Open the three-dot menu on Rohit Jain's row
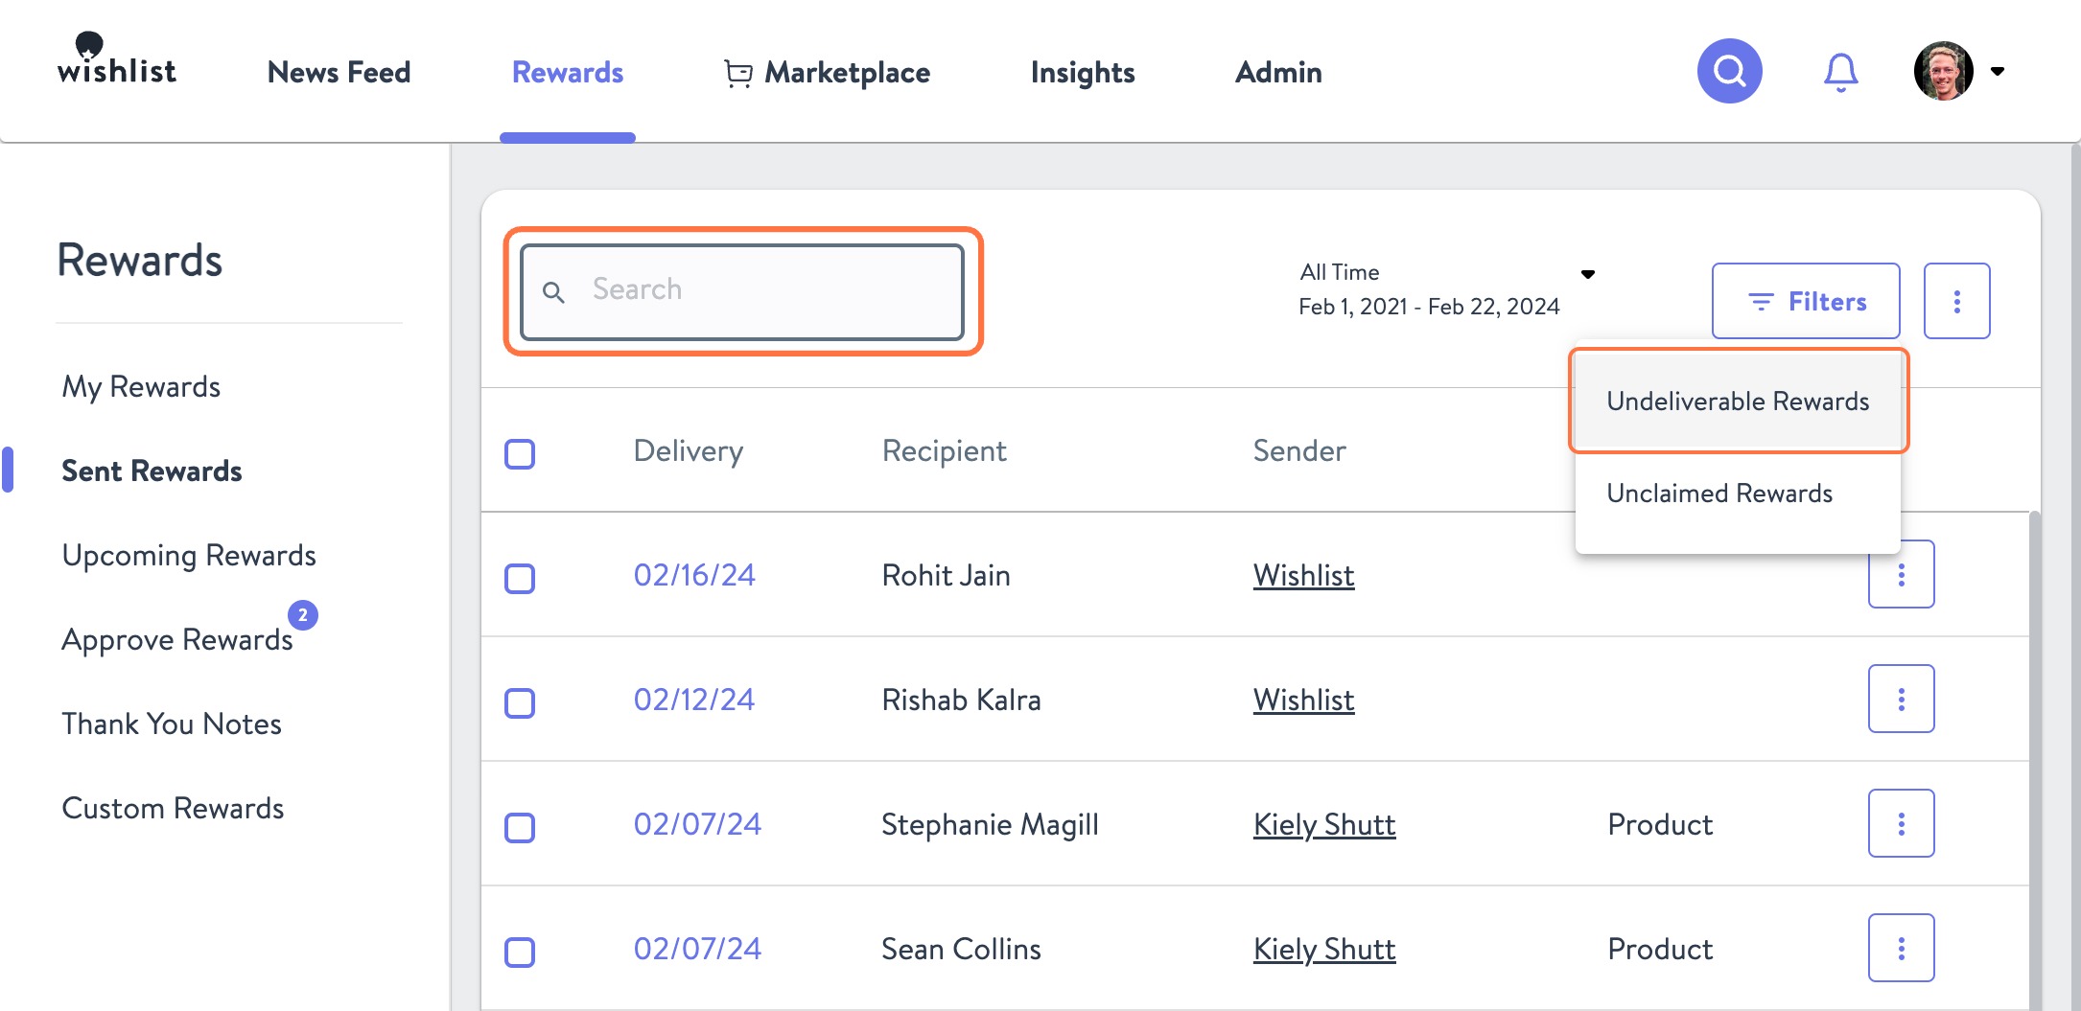 (1902, 574)
